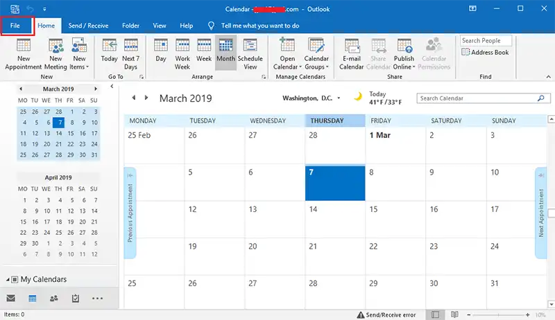Open the Quick Access Toolbar customize arrow
Screen dimensions: 555x320
pos(44,9)
